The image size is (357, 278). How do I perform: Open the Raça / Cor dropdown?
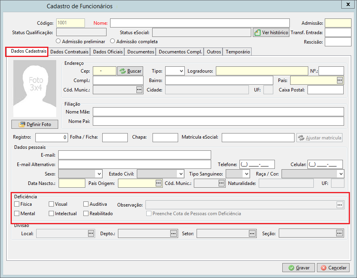tap(313, 174)
